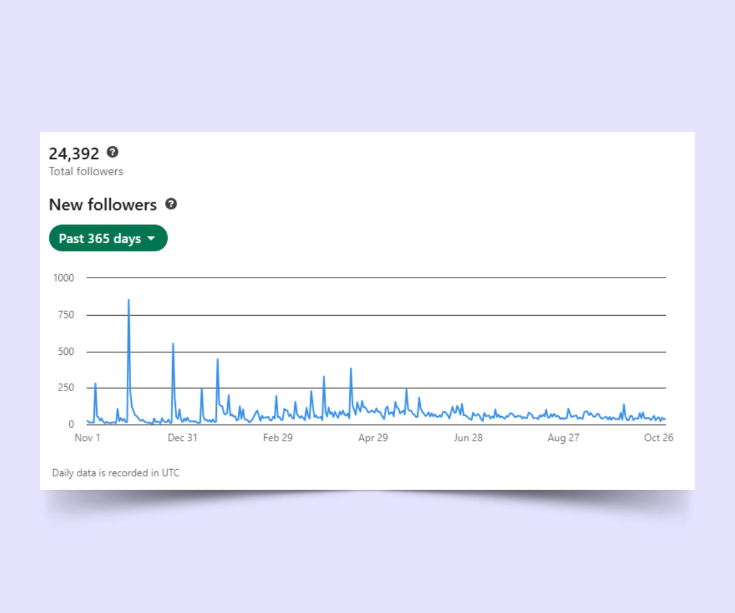Click the 500 y-axis label
Viewport: 735px width, 613px height.
[x=66, y=352]
